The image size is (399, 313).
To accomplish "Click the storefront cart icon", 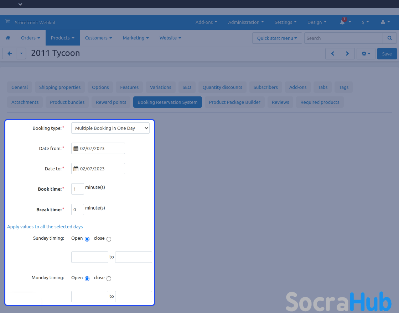I will point(7,22).
